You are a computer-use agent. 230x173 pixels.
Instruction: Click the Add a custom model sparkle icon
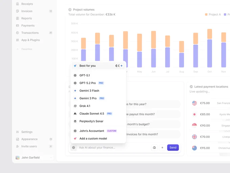click(x=75, y=138)
